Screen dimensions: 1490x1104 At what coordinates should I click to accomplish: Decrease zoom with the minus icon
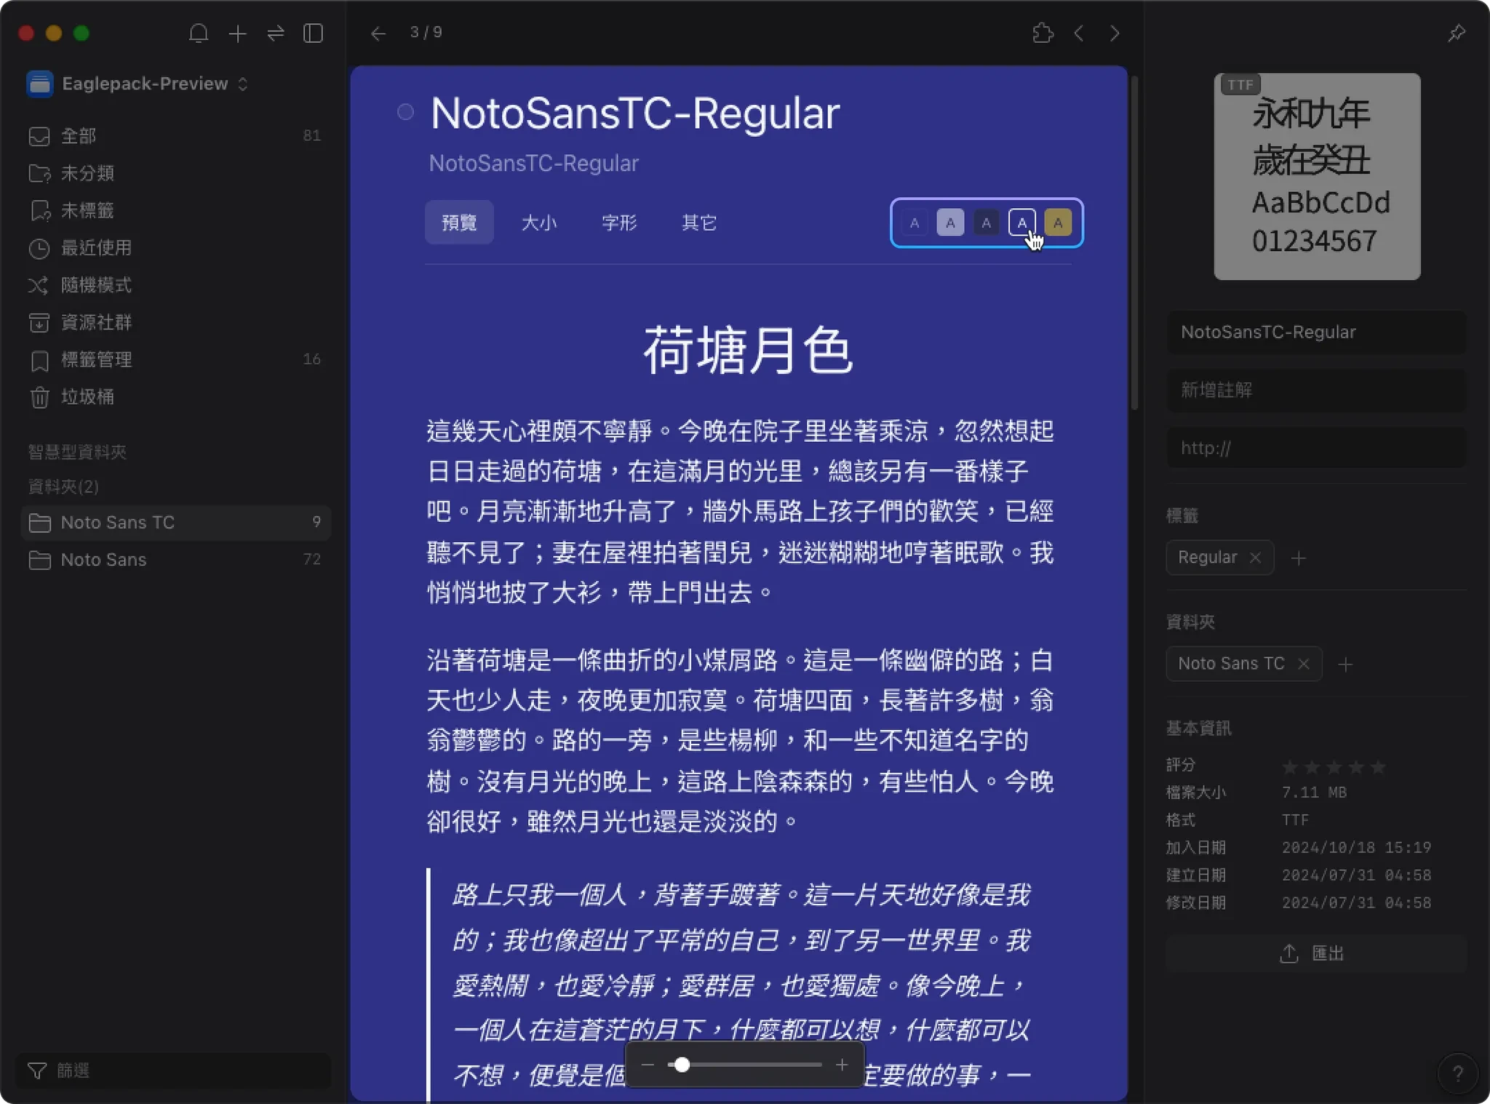(648, 1065)
